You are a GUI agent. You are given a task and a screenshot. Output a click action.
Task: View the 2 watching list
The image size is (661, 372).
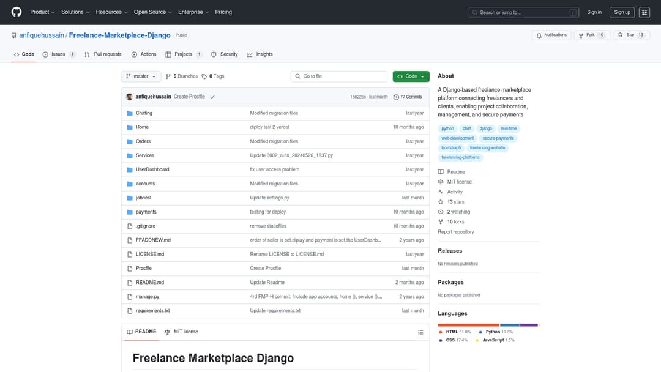pyautogui.click(x=458, y=212)
